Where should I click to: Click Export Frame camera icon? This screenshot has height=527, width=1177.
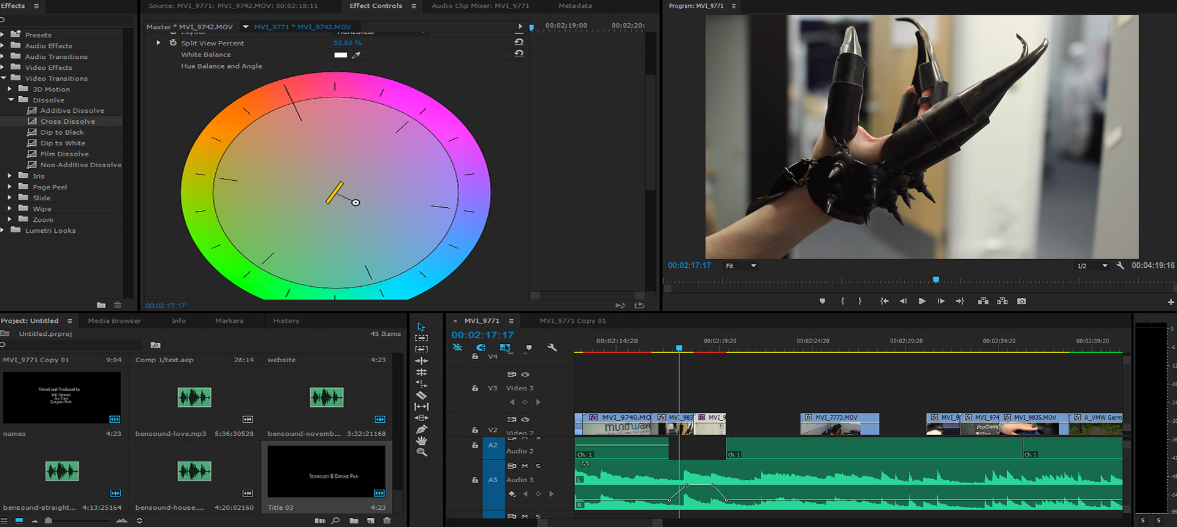click(x=1021, y=301)
